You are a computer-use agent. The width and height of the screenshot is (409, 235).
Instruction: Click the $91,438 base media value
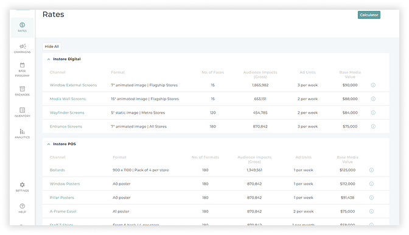348,197
